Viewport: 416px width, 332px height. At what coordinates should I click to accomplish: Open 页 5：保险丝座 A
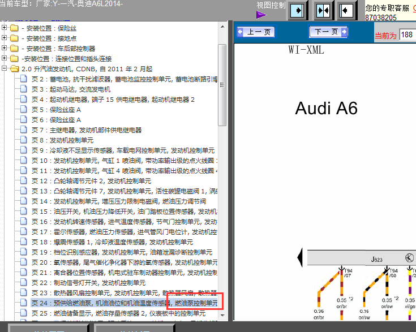(56, 110)
